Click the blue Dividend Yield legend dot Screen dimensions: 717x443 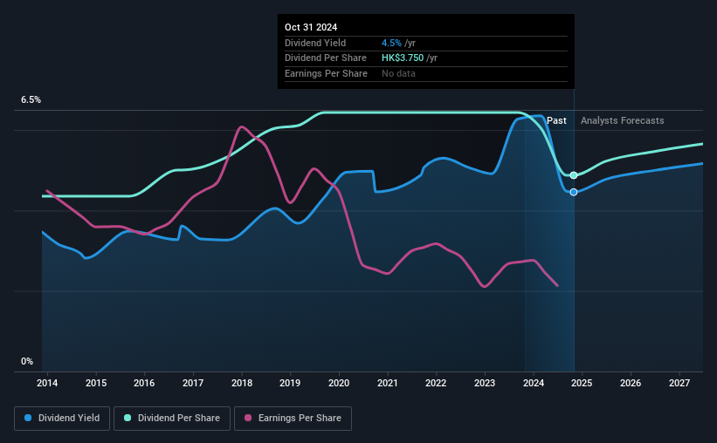tap(28, 418)
